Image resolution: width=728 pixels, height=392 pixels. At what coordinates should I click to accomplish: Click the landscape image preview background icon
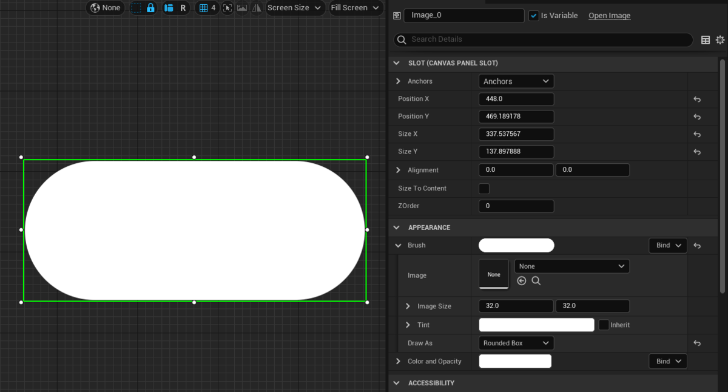pos(242,8)
